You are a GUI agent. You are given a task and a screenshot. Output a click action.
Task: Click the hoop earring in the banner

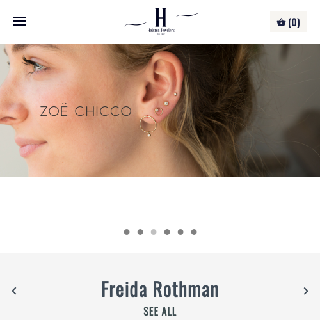[148, 126]
